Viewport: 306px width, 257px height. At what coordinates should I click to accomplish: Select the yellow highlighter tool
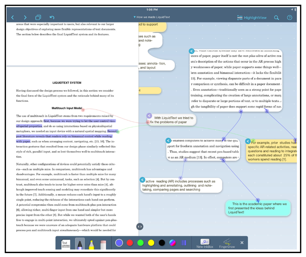(91, 245)
